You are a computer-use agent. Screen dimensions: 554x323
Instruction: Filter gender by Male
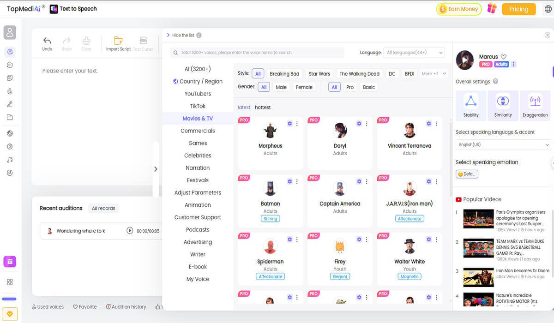point(281,87)
